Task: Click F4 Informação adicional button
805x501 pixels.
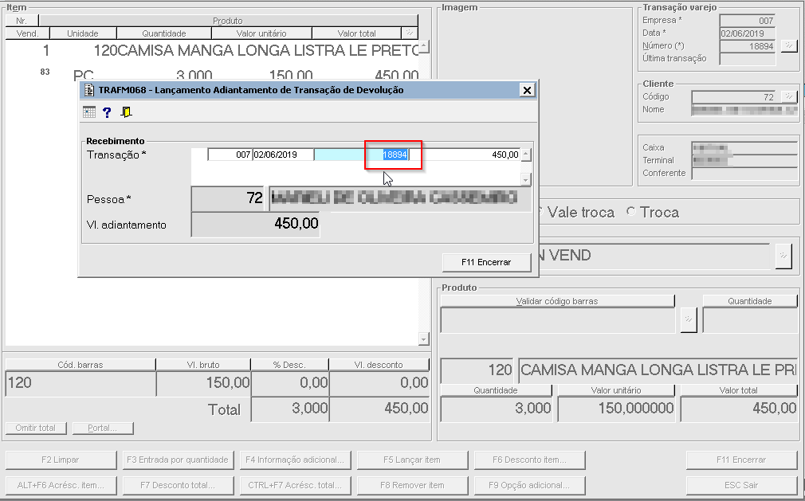Action: tap(295, 460)
